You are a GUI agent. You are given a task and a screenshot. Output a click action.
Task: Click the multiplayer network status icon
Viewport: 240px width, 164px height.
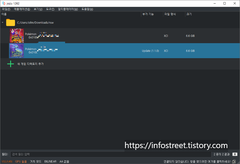coord(234,162)
